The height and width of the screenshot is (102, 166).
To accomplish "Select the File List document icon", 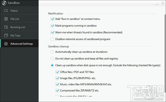I will [x=6, y=19].
